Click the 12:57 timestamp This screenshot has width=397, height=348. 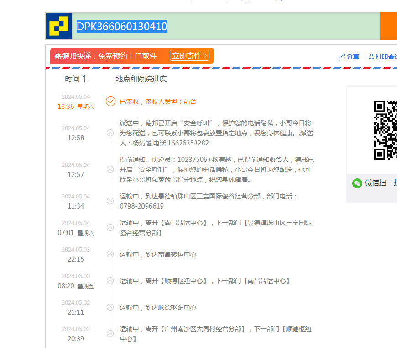(76, 175)
